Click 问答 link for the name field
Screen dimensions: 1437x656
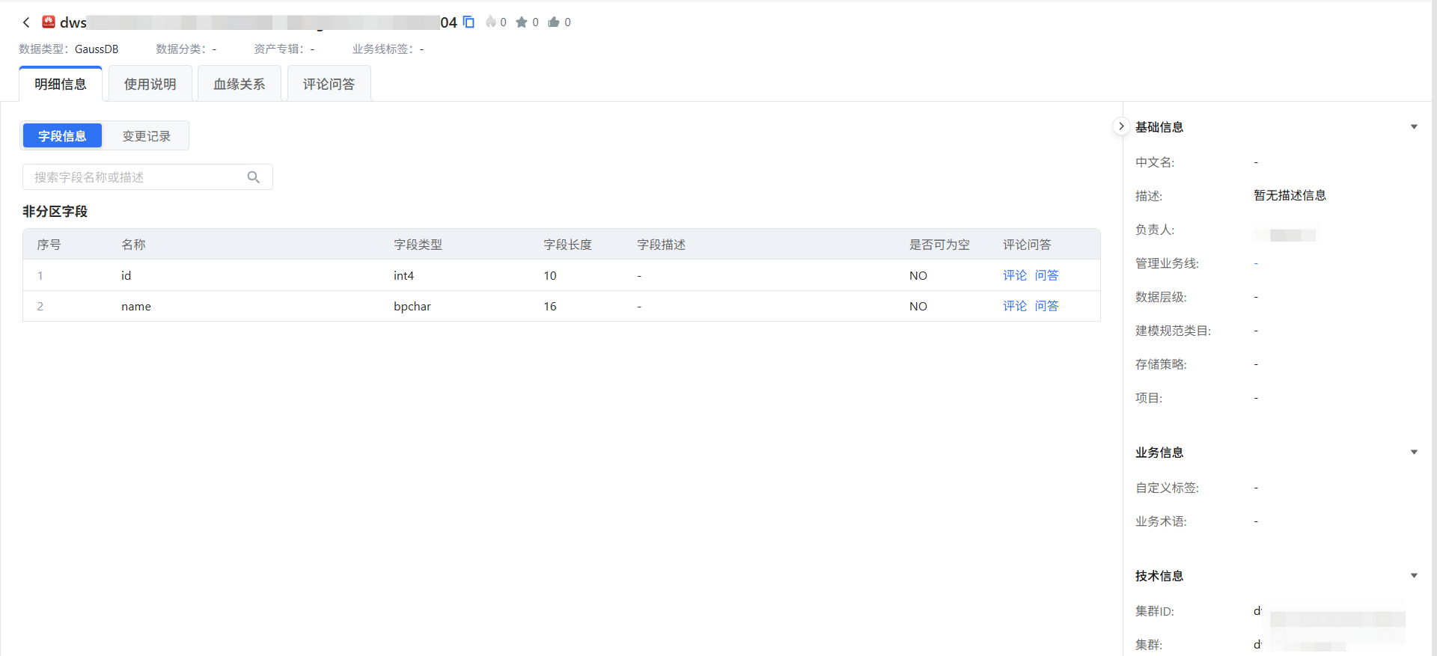click(1046, 306)
